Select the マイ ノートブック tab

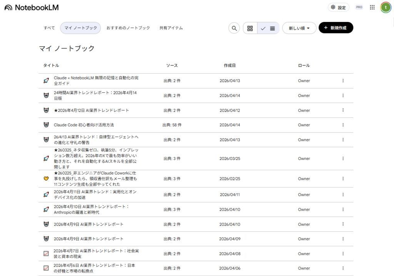tap(80, 28)
